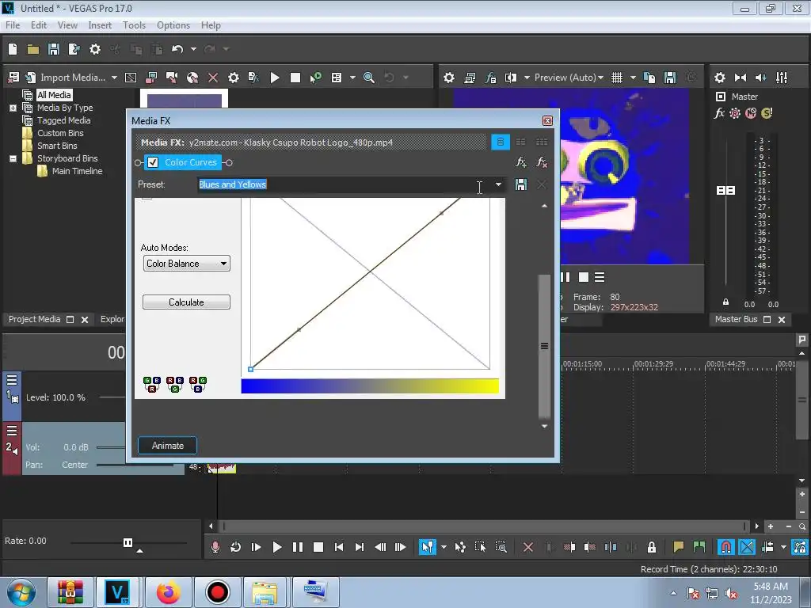Start timeline recording with microphone
Screen dimensions: 811x608
pos(215,547)
